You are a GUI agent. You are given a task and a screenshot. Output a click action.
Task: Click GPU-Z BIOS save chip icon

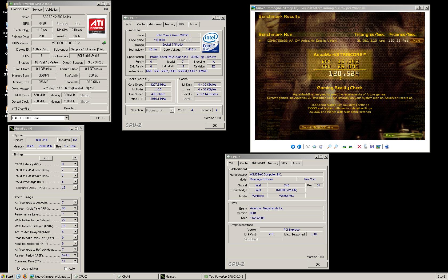(x=104, y=43)
